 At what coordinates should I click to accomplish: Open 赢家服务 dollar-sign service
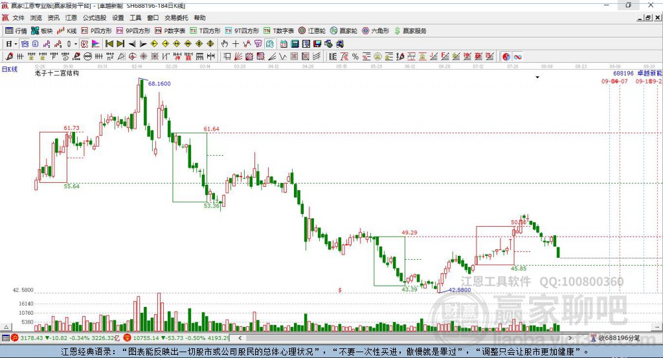tap(410, 31)
